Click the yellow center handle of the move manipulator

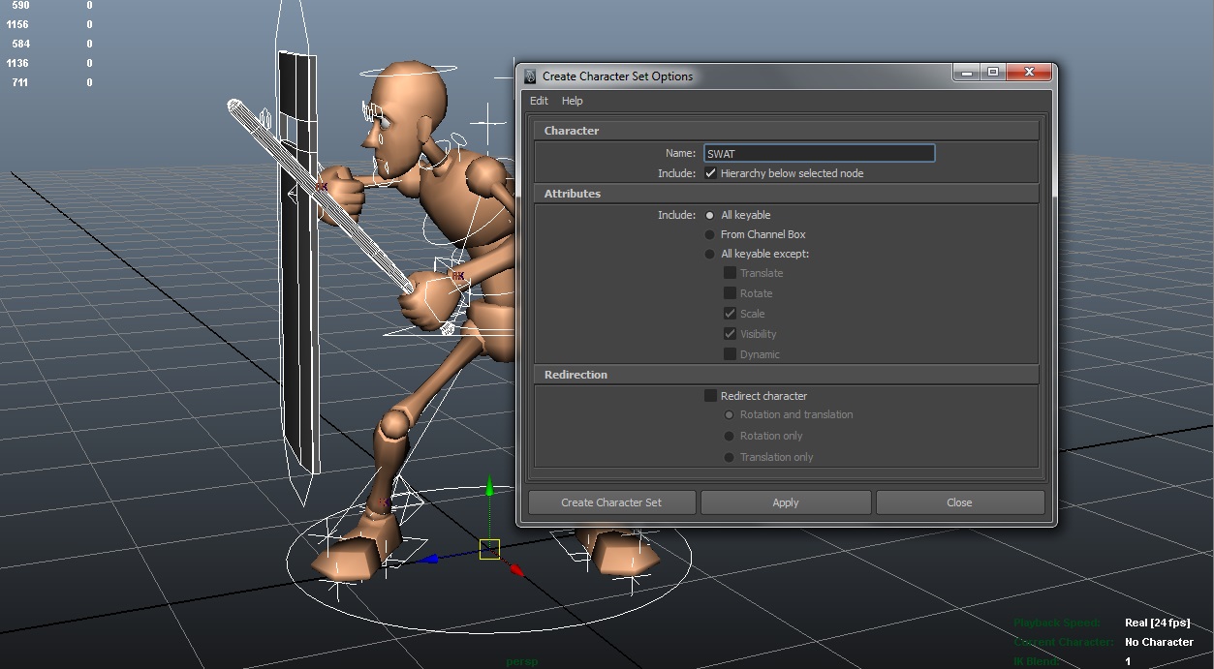pyautogui.click(x=489, y=547)
